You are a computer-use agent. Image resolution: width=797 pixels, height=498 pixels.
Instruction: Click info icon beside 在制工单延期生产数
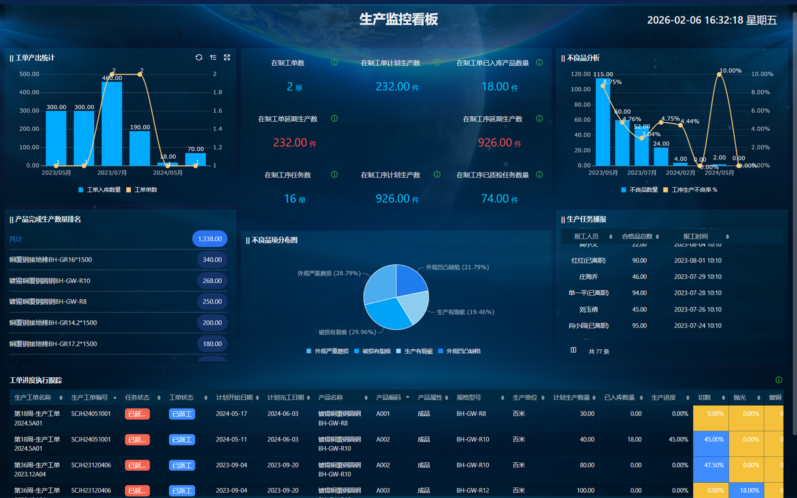point(334,118)
